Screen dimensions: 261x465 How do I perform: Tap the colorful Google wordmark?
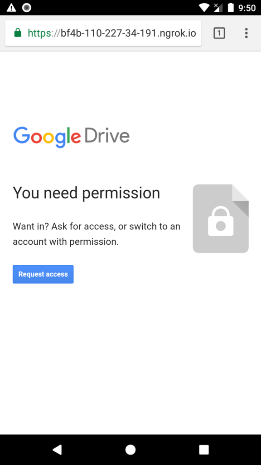(x=47, y=137)
